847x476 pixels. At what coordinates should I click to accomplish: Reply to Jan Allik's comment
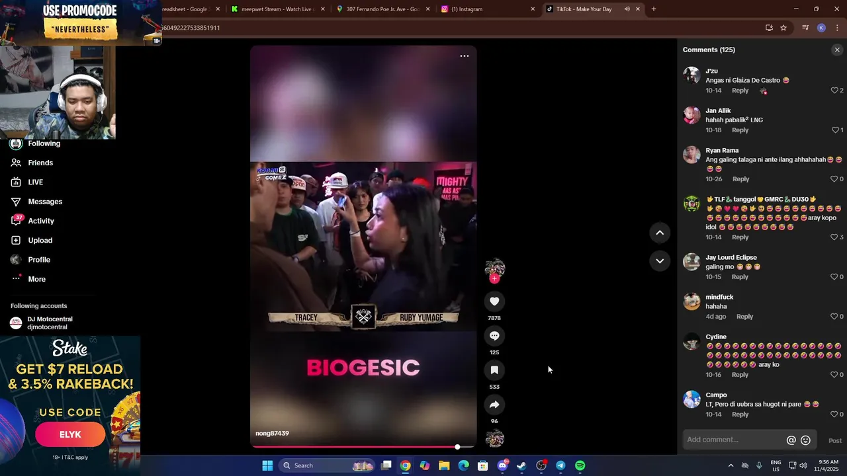[x=740, y=130]
